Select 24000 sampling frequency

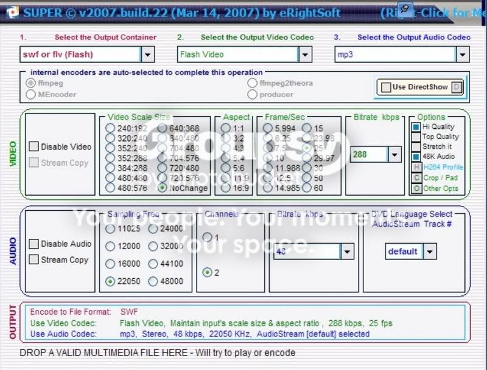coord(153,229)
